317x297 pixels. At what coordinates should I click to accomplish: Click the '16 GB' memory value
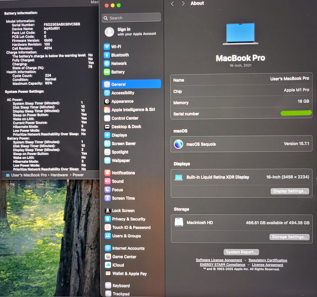click(303, 101)
